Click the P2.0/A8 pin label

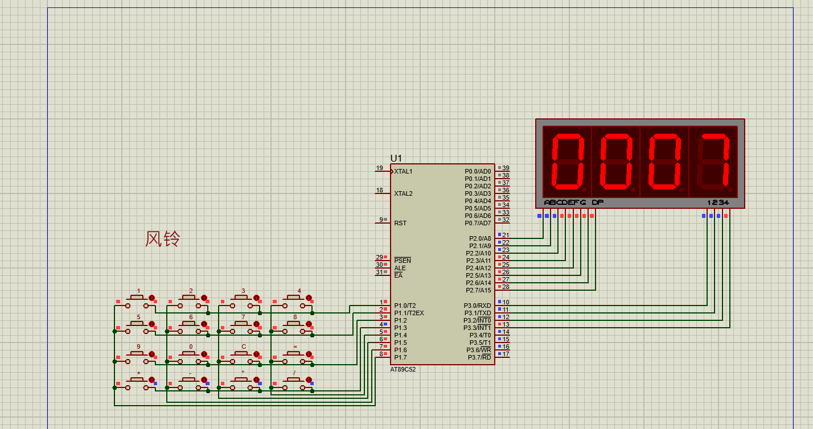(480, 238)
